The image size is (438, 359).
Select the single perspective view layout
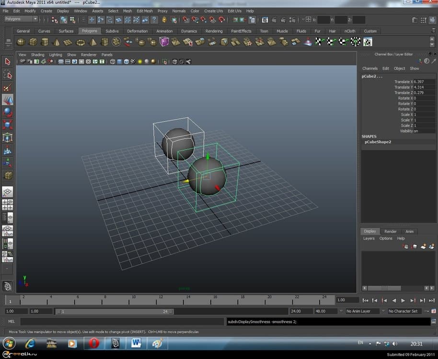point(8,192)
